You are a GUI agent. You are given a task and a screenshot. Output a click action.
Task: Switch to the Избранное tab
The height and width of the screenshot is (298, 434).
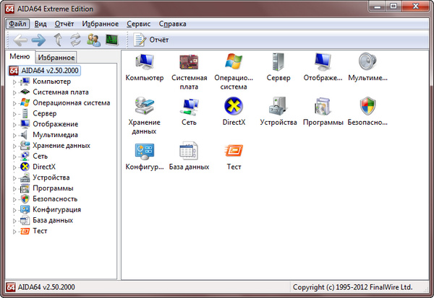pos(56,58)
